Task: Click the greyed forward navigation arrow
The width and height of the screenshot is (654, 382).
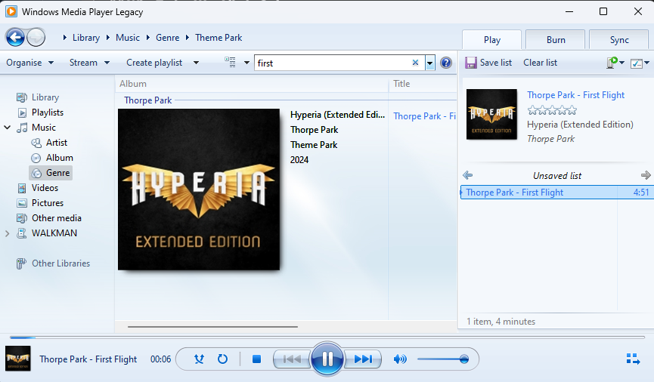Action: [x=36, y=38]
